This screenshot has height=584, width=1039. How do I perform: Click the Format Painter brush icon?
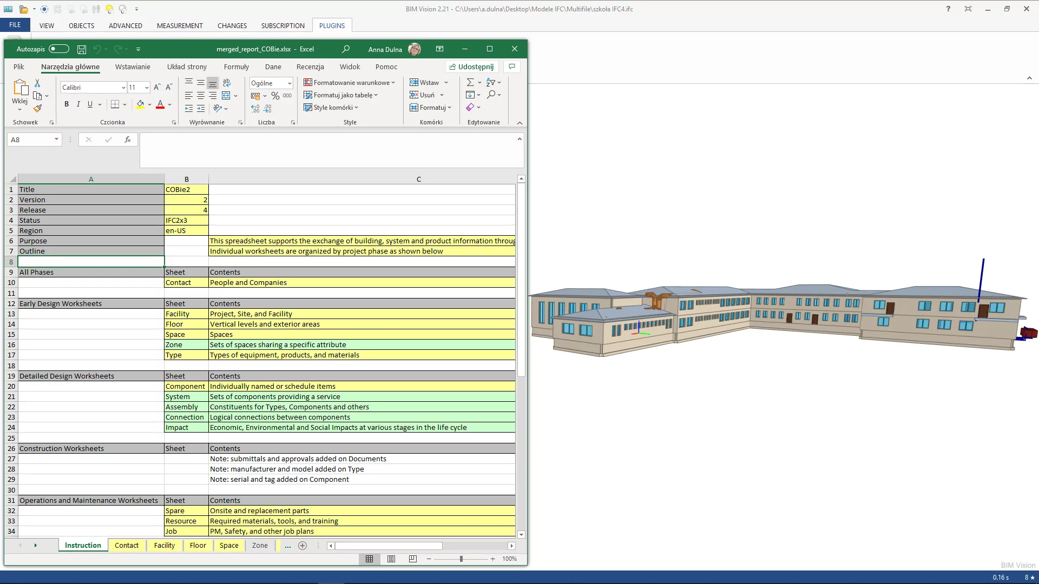(x=37, y=108)
